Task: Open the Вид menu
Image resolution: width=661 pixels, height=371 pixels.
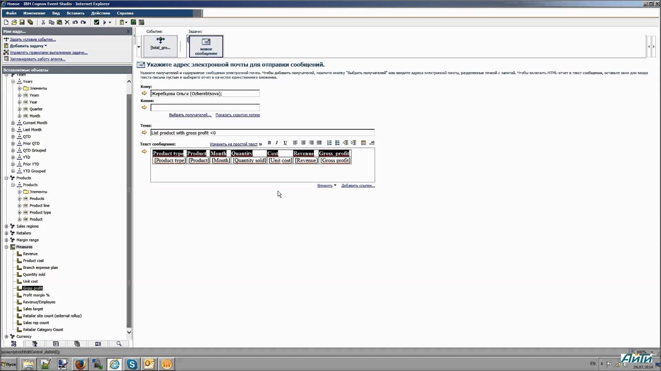Action: pos(56,13)
